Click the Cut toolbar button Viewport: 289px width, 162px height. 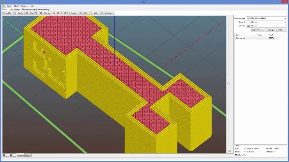pos(94,13)
